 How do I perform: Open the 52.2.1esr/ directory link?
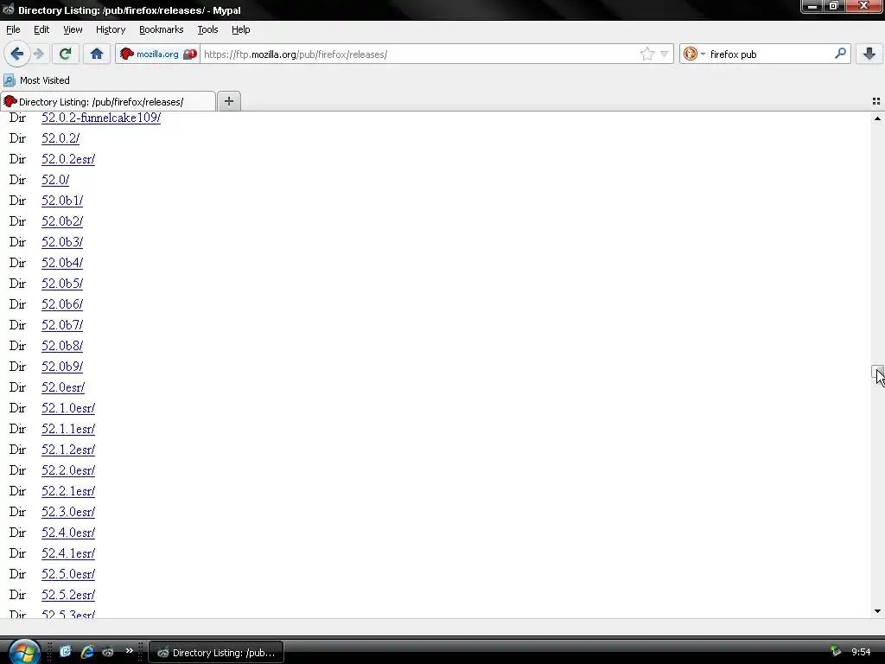click(x=68, y=491)
